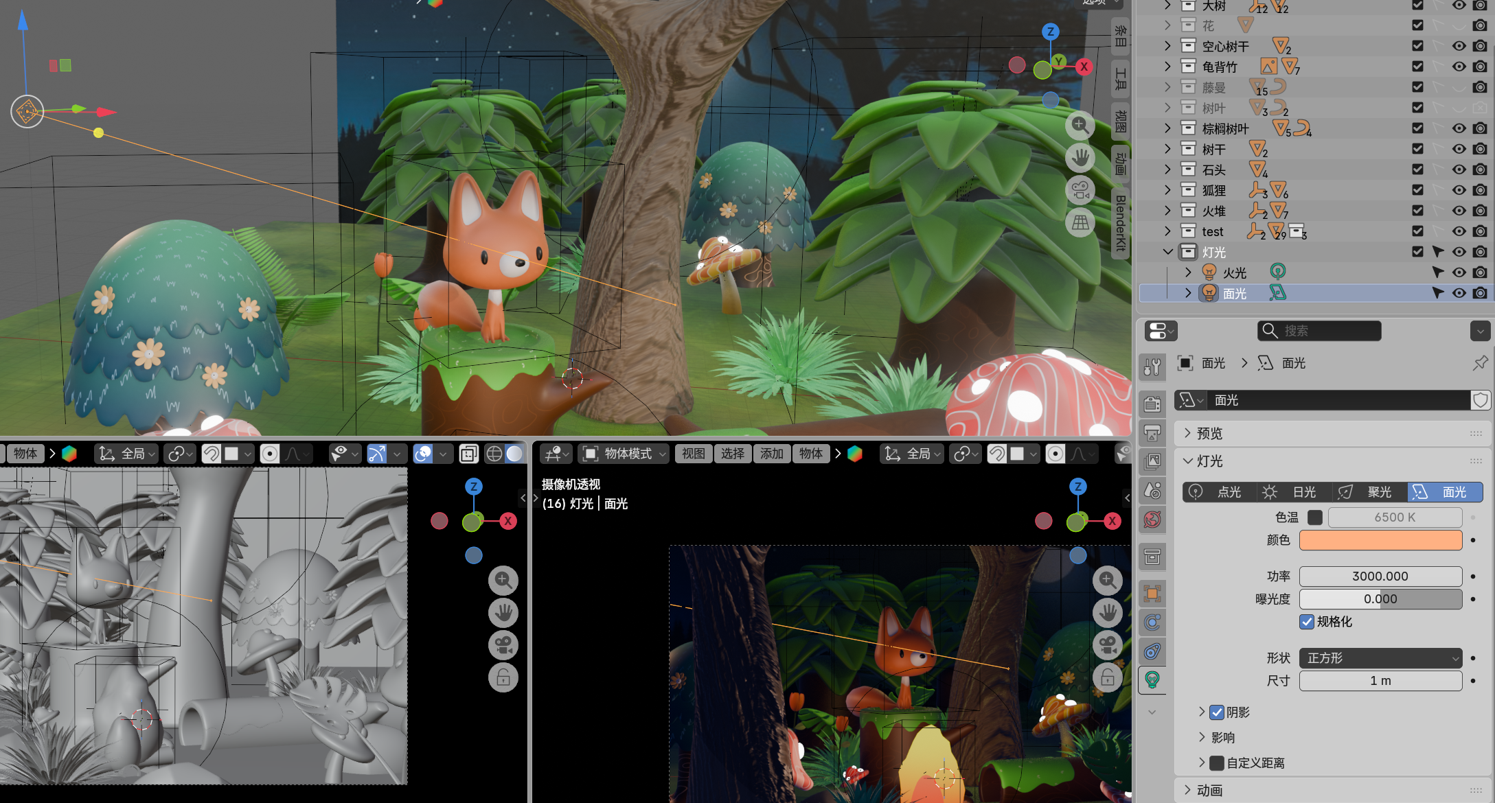Disable the 阴影 shadow checkbox
The image size is (1495, 803).
1217,712
